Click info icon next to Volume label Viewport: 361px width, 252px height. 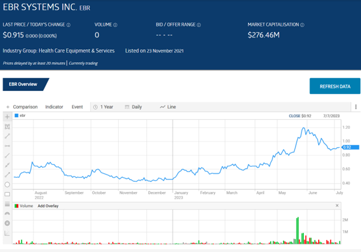click(115, 25)
